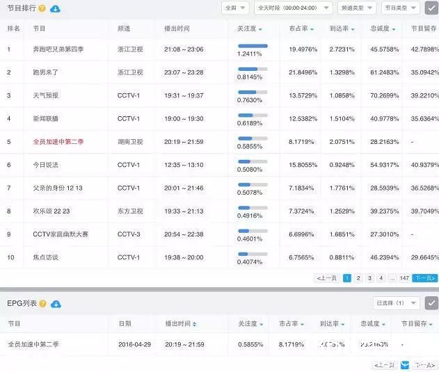Sort the ranking table by 市占率 arrow

click(x=311, y=29)
